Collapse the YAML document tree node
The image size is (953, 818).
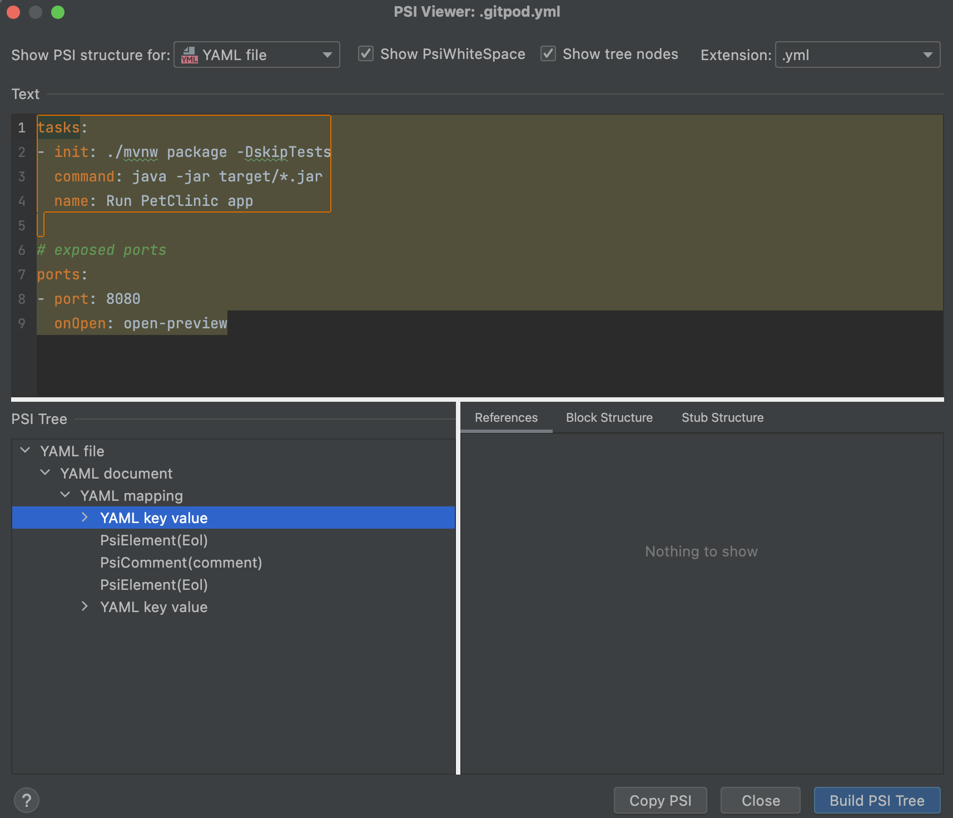coord(45,472)
